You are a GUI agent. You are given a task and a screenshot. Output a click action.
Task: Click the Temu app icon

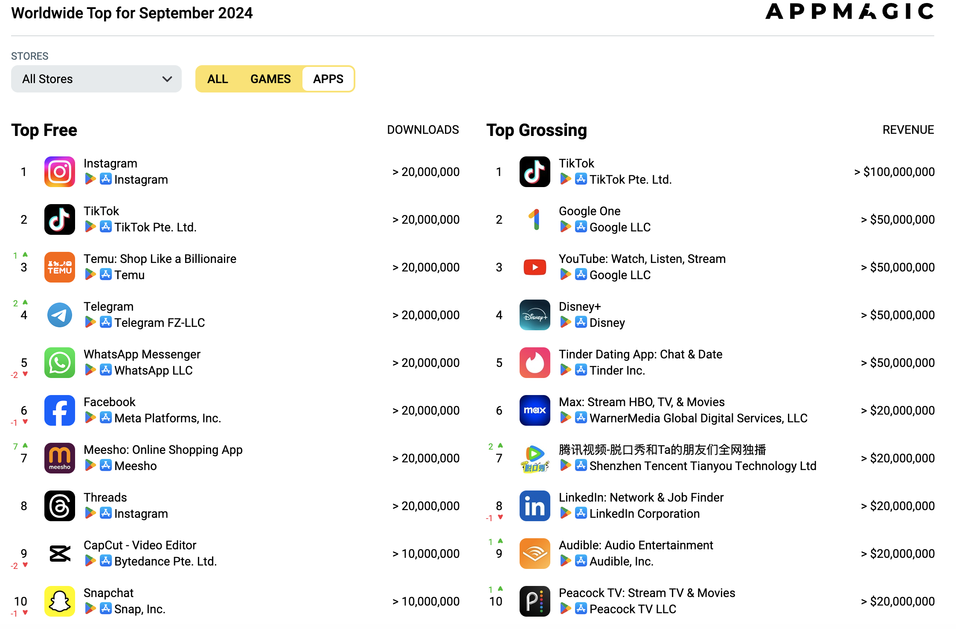coord(59,267)
